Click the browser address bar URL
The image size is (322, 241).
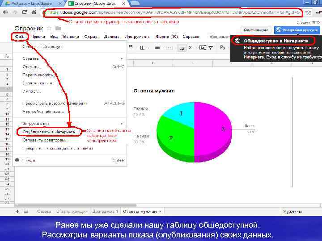(174, 12)
